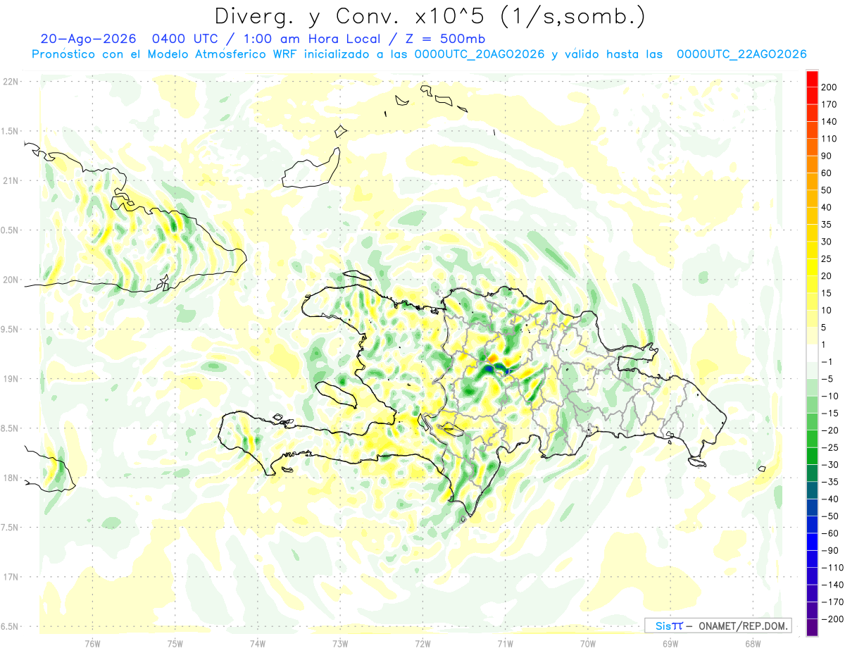Image resolution: width=845 pixels, height=653 pixels.
Task: Click the longitude label "70W"
Action: click(588, 643)
